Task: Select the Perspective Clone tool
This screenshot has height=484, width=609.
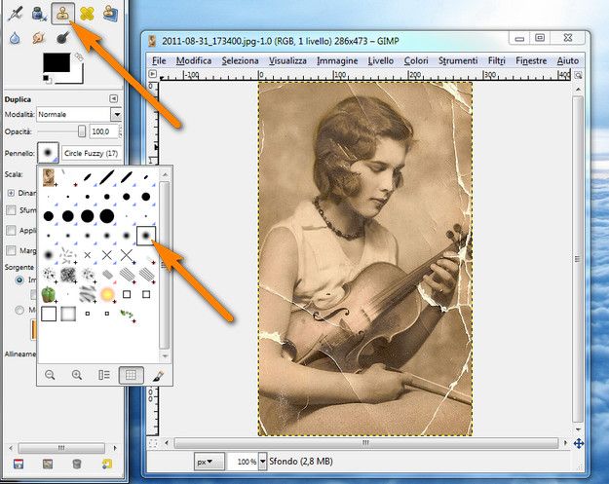Action: 110,14
